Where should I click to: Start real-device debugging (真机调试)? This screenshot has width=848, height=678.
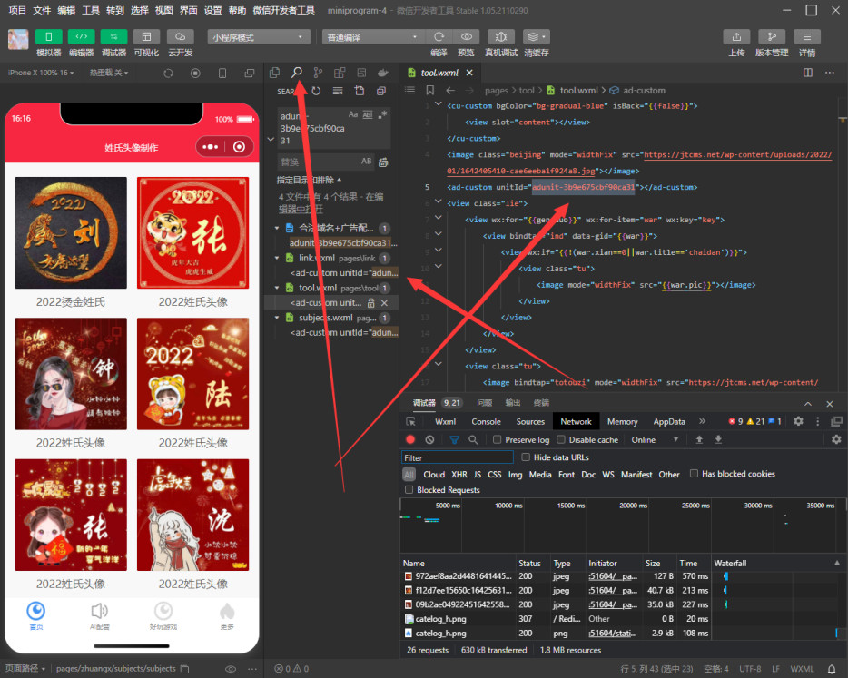click(501, 37)
